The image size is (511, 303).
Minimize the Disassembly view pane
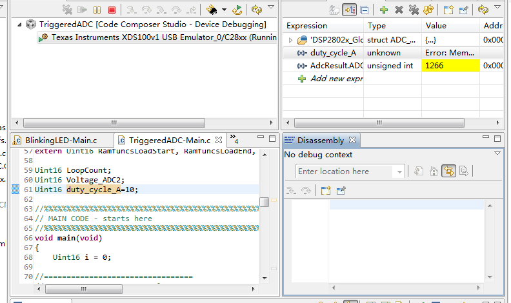point(486,137)
